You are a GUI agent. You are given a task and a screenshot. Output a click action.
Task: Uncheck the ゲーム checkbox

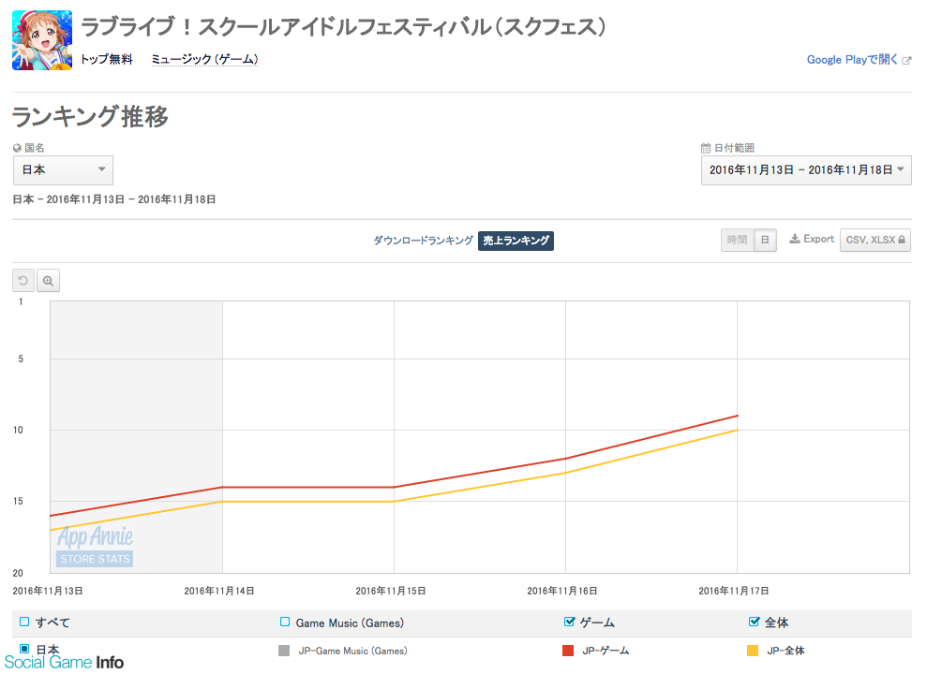[x=569, y=622]
